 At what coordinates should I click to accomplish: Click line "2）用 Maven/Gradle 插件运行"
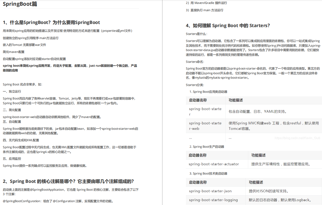tap(206, 3)
